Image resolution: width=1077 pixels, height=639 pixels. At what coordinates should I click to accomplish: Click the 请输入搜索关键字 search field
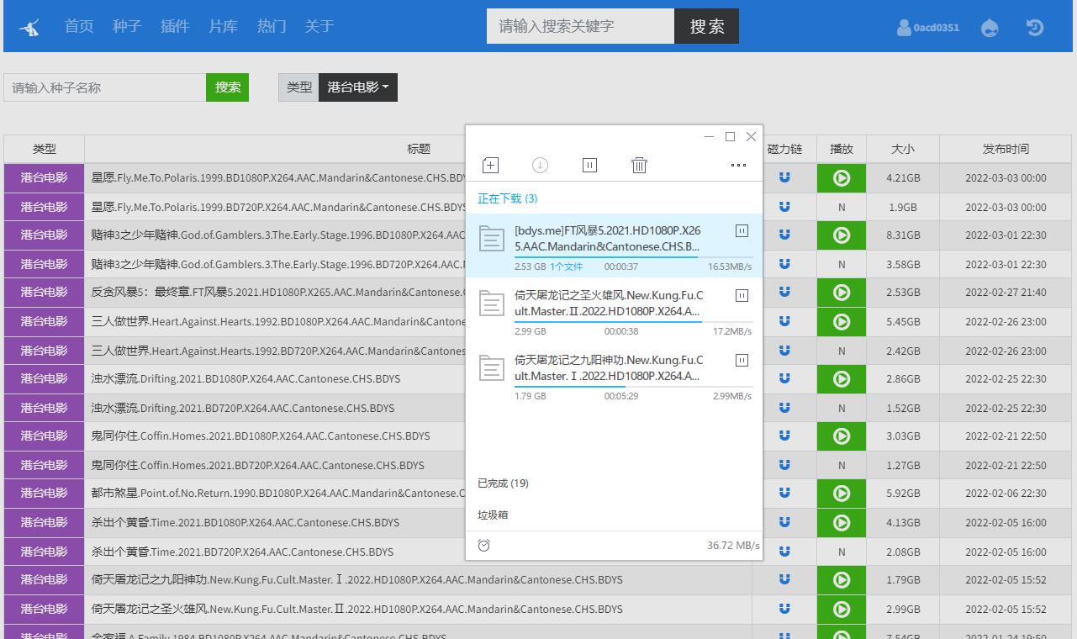580,26
